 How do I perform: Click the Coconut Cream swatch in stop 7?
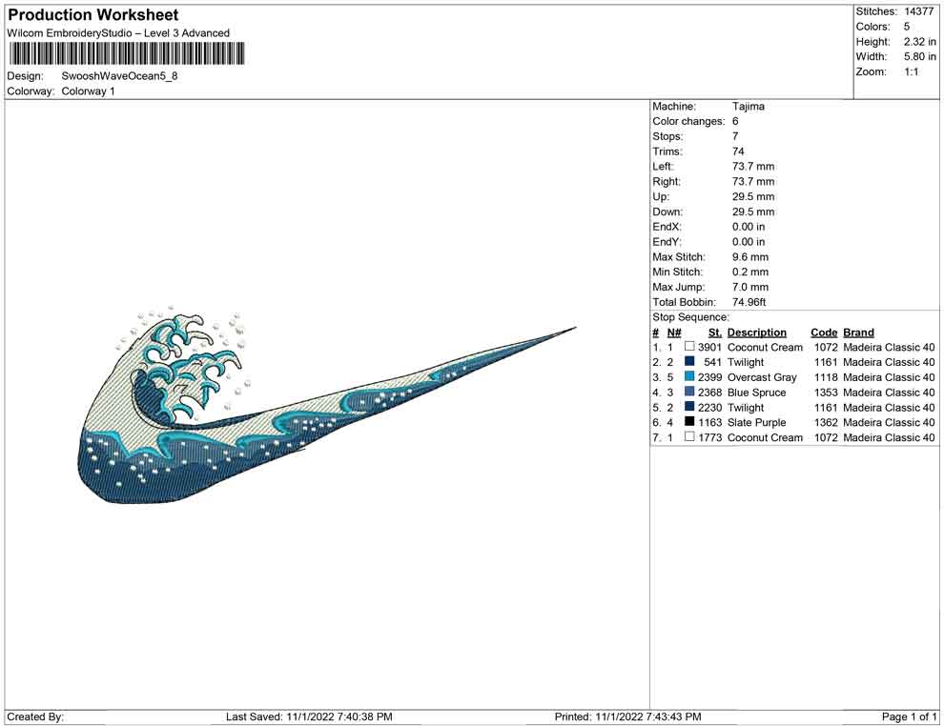689,436
